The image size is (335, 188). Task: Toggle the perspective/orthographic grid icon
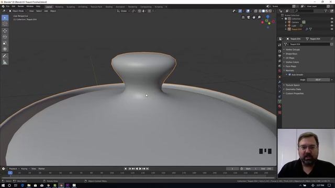click(x=243, y=17)
